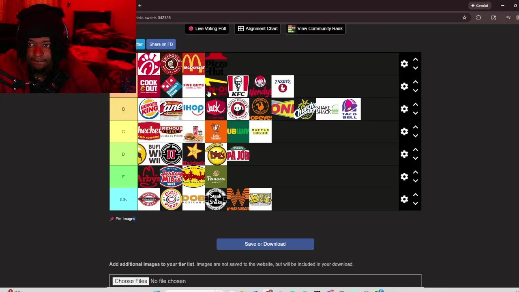Select the Cook Out logo tile

pos(149,86)
